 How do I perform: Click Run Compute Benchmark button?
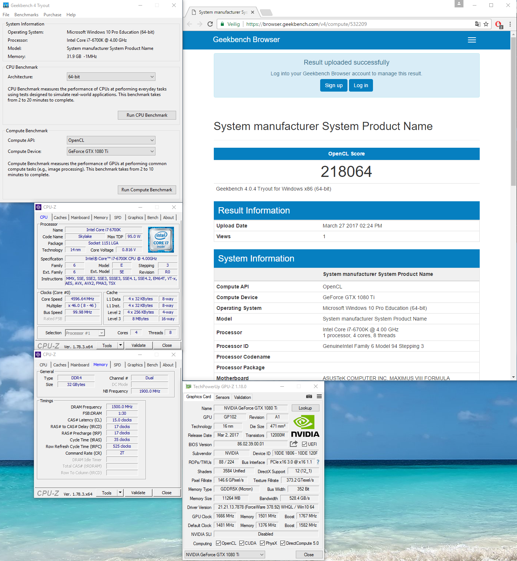tap(147, 190)
